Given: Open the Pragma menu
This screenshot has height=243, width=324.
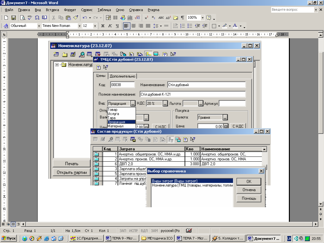Looking at the screenshot, I should tap(153, 10).
